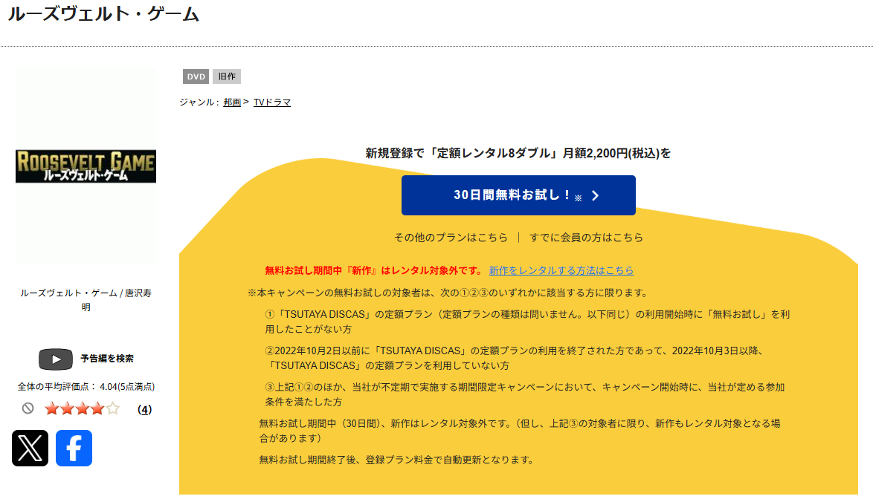Viewport: 873px width, 502px height.
Task: Click the YouTube play icon for trailer search
Action: coord(56,359)
